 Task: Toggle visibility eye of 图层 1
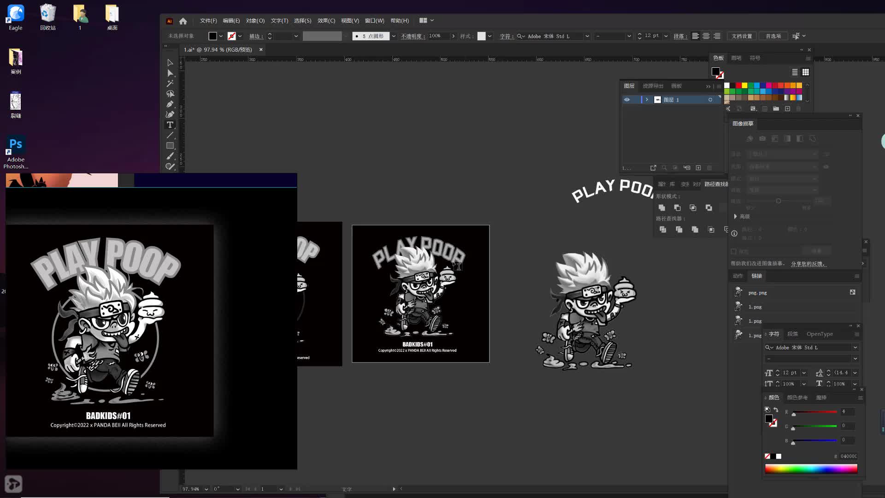[x=627, y=100]
